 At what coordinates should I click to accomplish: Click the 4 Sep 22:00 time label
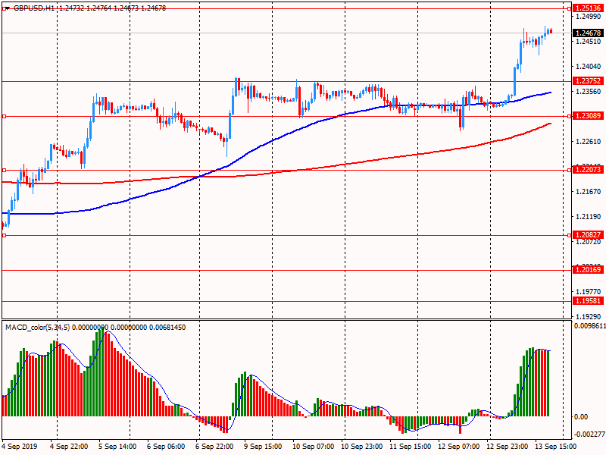point(69,447)
